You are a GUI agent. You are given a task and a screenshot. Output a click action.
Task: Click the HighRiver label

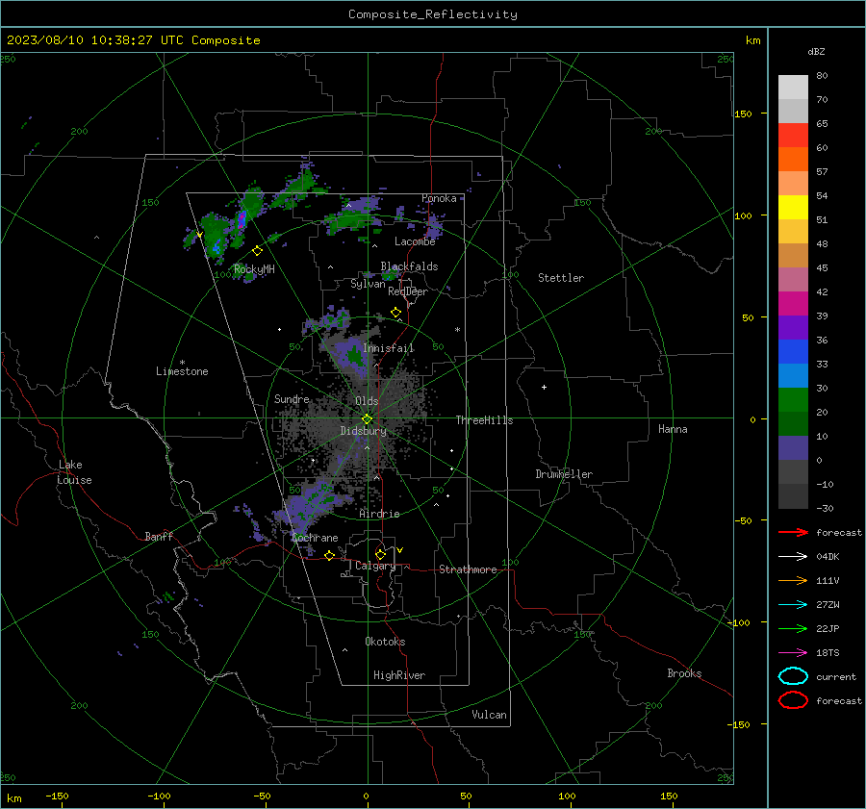coord(399,675)
